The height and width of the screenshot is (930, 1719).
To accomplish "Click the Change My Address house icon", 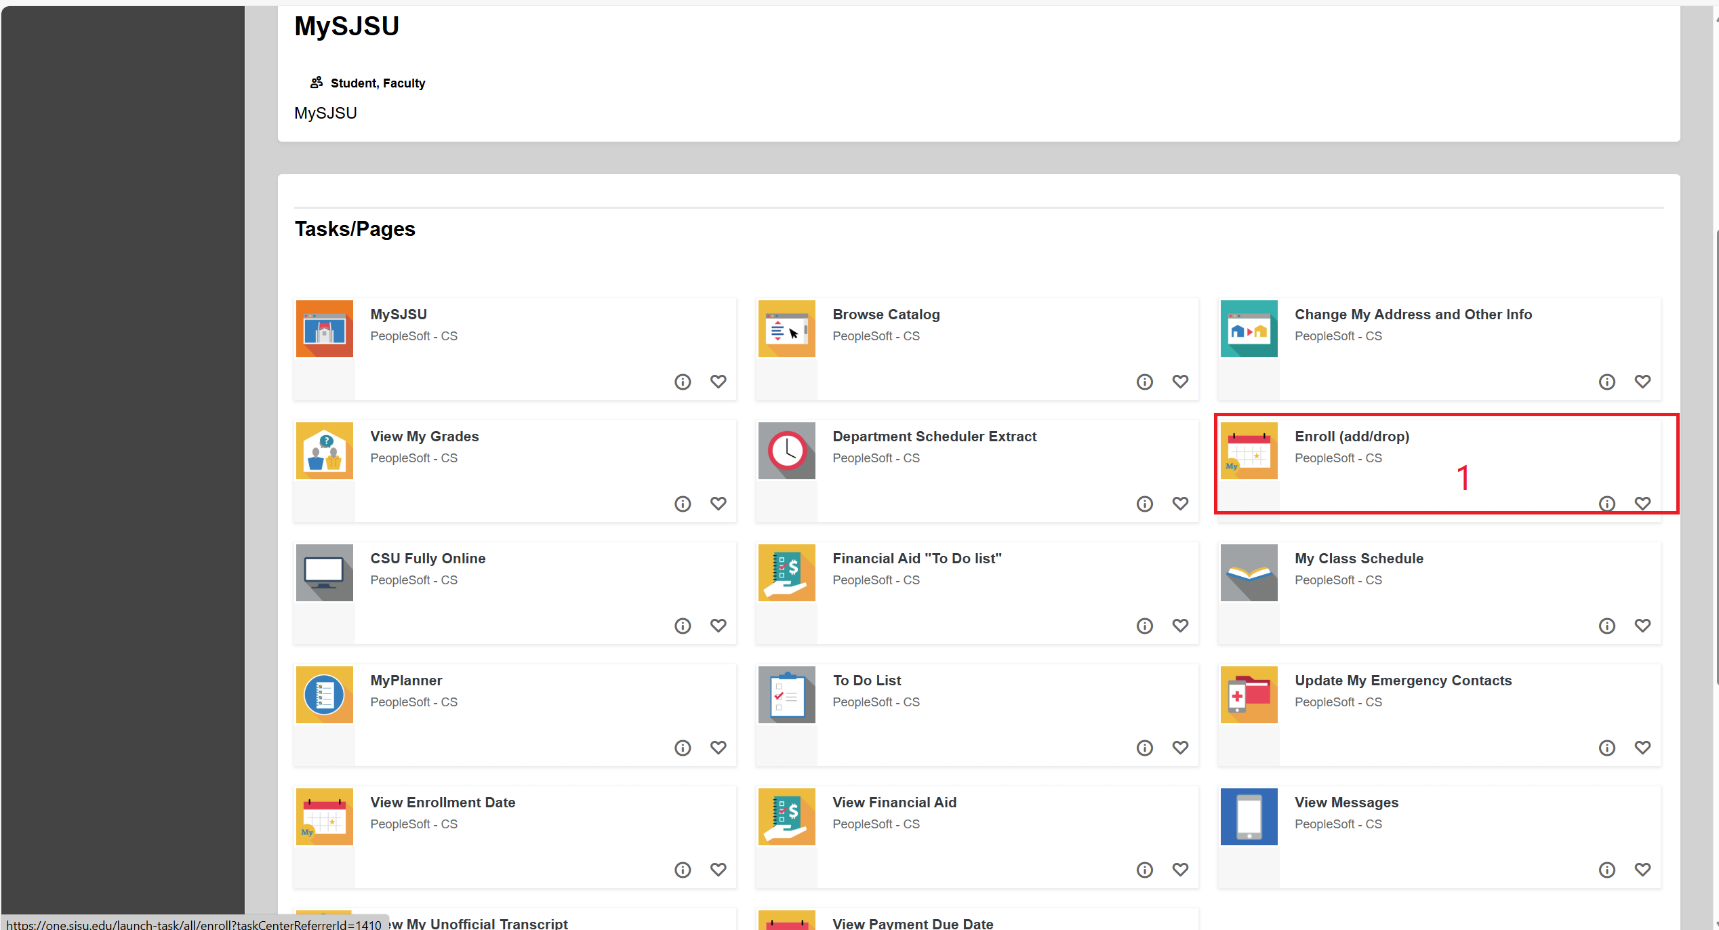I will [1249, 329].
